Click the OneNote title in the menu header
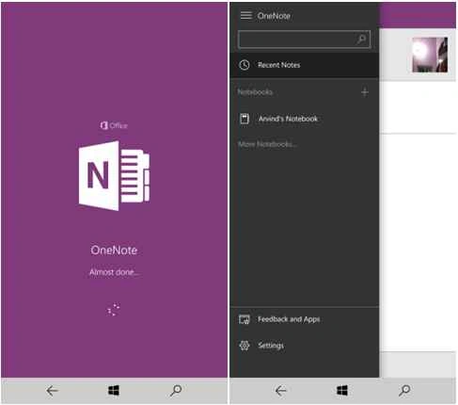This screenshot has height=405, width=458. [x=274, y=16]
